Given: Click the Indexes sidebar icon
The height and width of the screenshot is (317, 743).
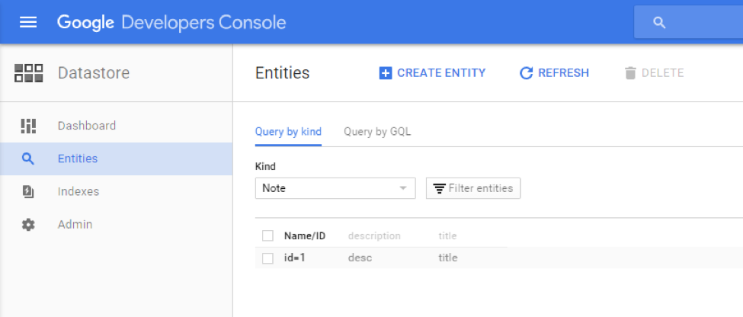Looking at the screenshot, I should (x=28, y=192).
